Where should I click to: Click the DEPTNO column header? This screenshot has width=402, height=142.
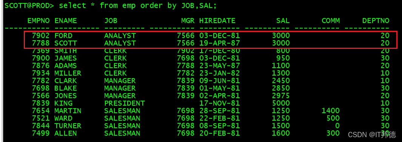click(376, 21)
